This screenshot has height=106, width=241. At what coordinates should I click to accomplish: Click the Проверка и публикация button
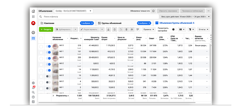[193, 11]
